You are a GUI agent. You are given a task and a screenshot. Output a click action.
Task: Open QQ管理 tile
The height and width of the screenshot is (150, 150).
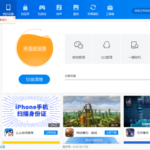[x=107, y=49]
